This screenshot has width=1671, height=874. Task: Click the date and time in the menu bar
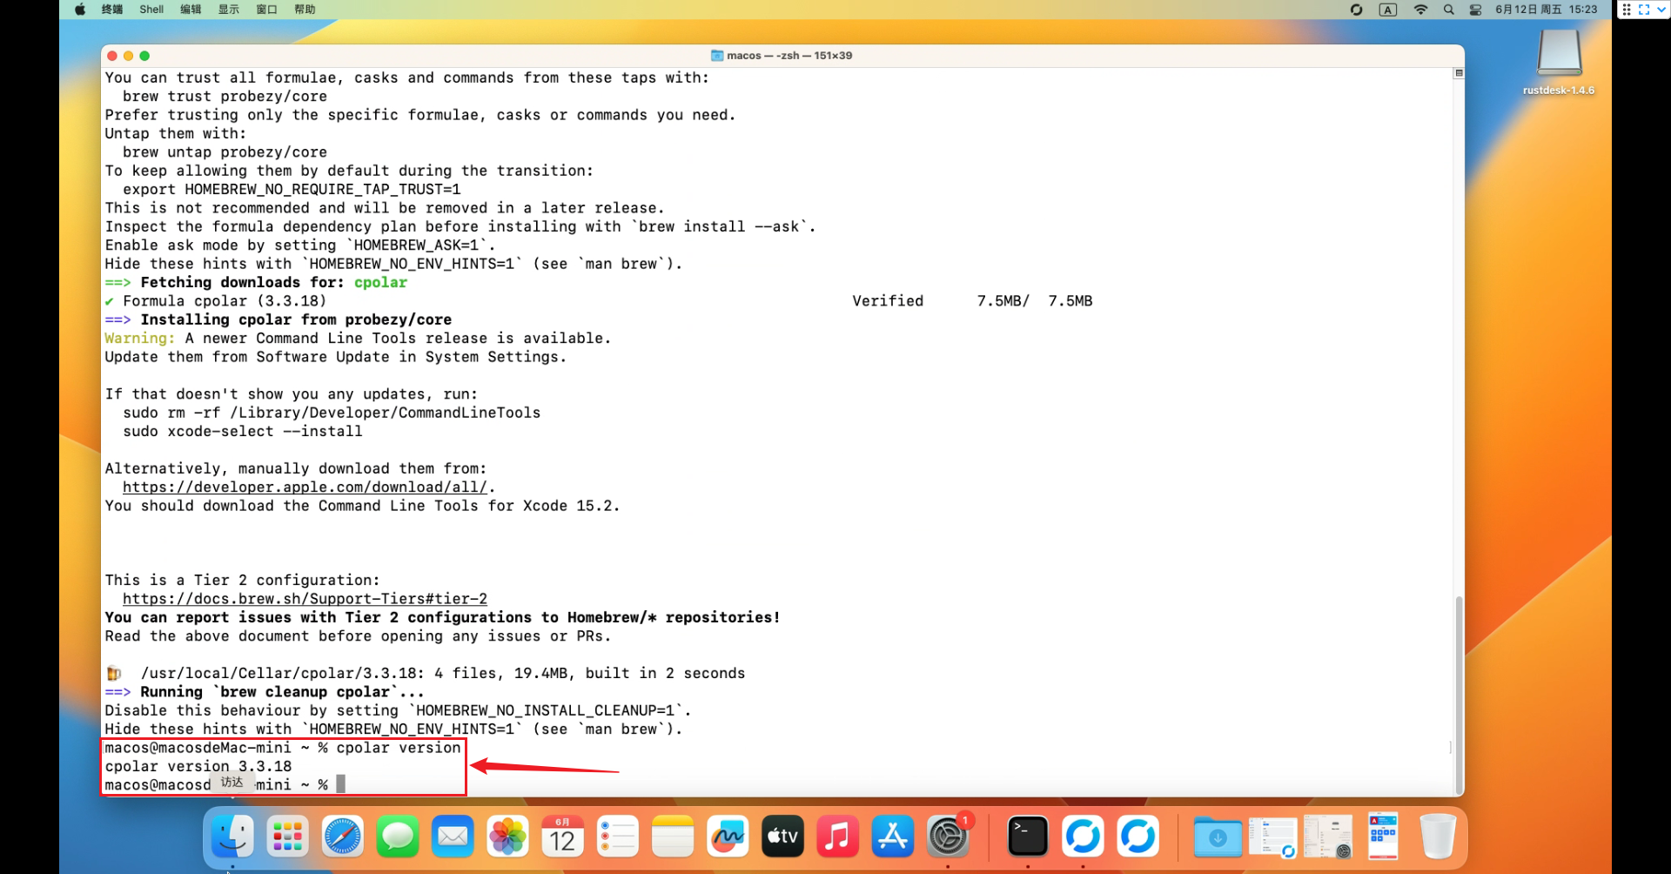pyautogui.click(x=1547, y=10)
